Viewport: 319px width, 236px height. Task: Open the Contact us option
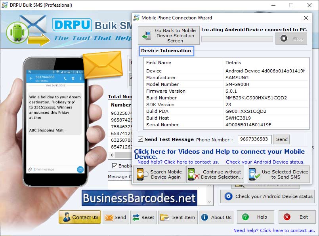tap(79, 217)
